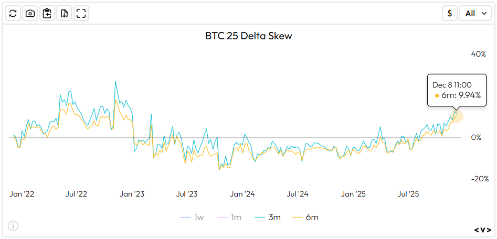
Task: Click the embed code brackets icon
Action: (483, 230)
